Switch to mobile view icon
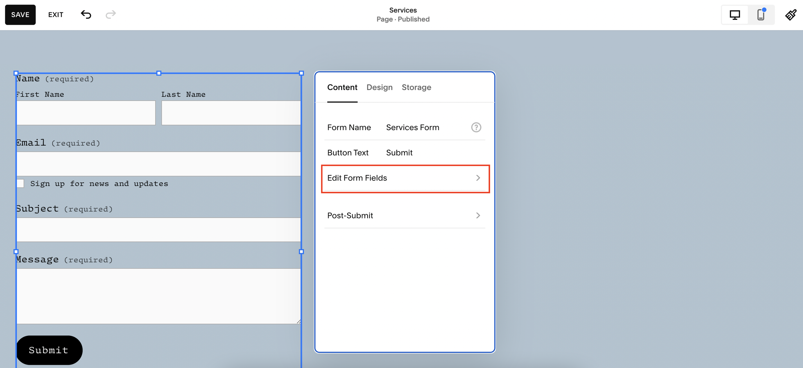 tap(761, 15)
